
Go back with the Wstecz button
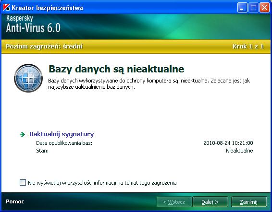[x=174, y=202]
